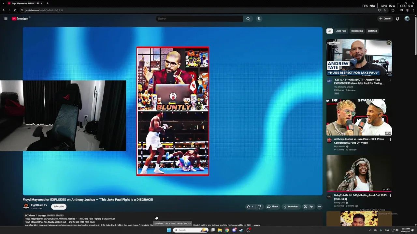Image resolution: width=417 pixels, height=234 pixels.
Task: Click the Create button
Action: click(385, 19)
